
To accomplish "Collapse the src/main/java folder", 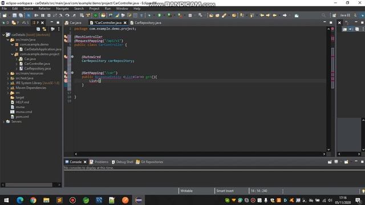I will coord(8,40).
